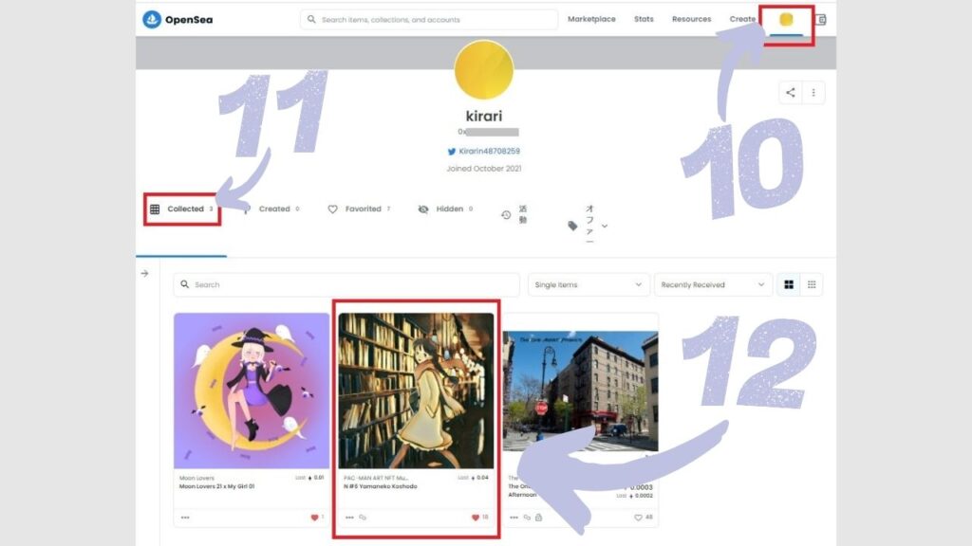Screen dimensions: 972x546
Task: Unfavorite the Yamaneko Koshodo NFT heart
Action: pos(476,518)
